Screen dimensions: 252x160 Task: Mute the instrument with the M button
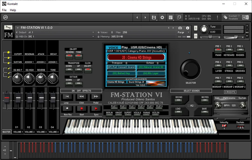pos(196,36)
